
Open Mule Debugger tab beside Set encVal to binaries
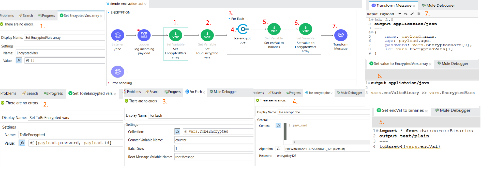pyautogui.click(x=452, y=110)
